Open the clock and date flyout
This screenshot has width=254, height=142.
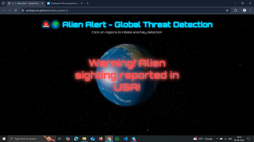239,138
